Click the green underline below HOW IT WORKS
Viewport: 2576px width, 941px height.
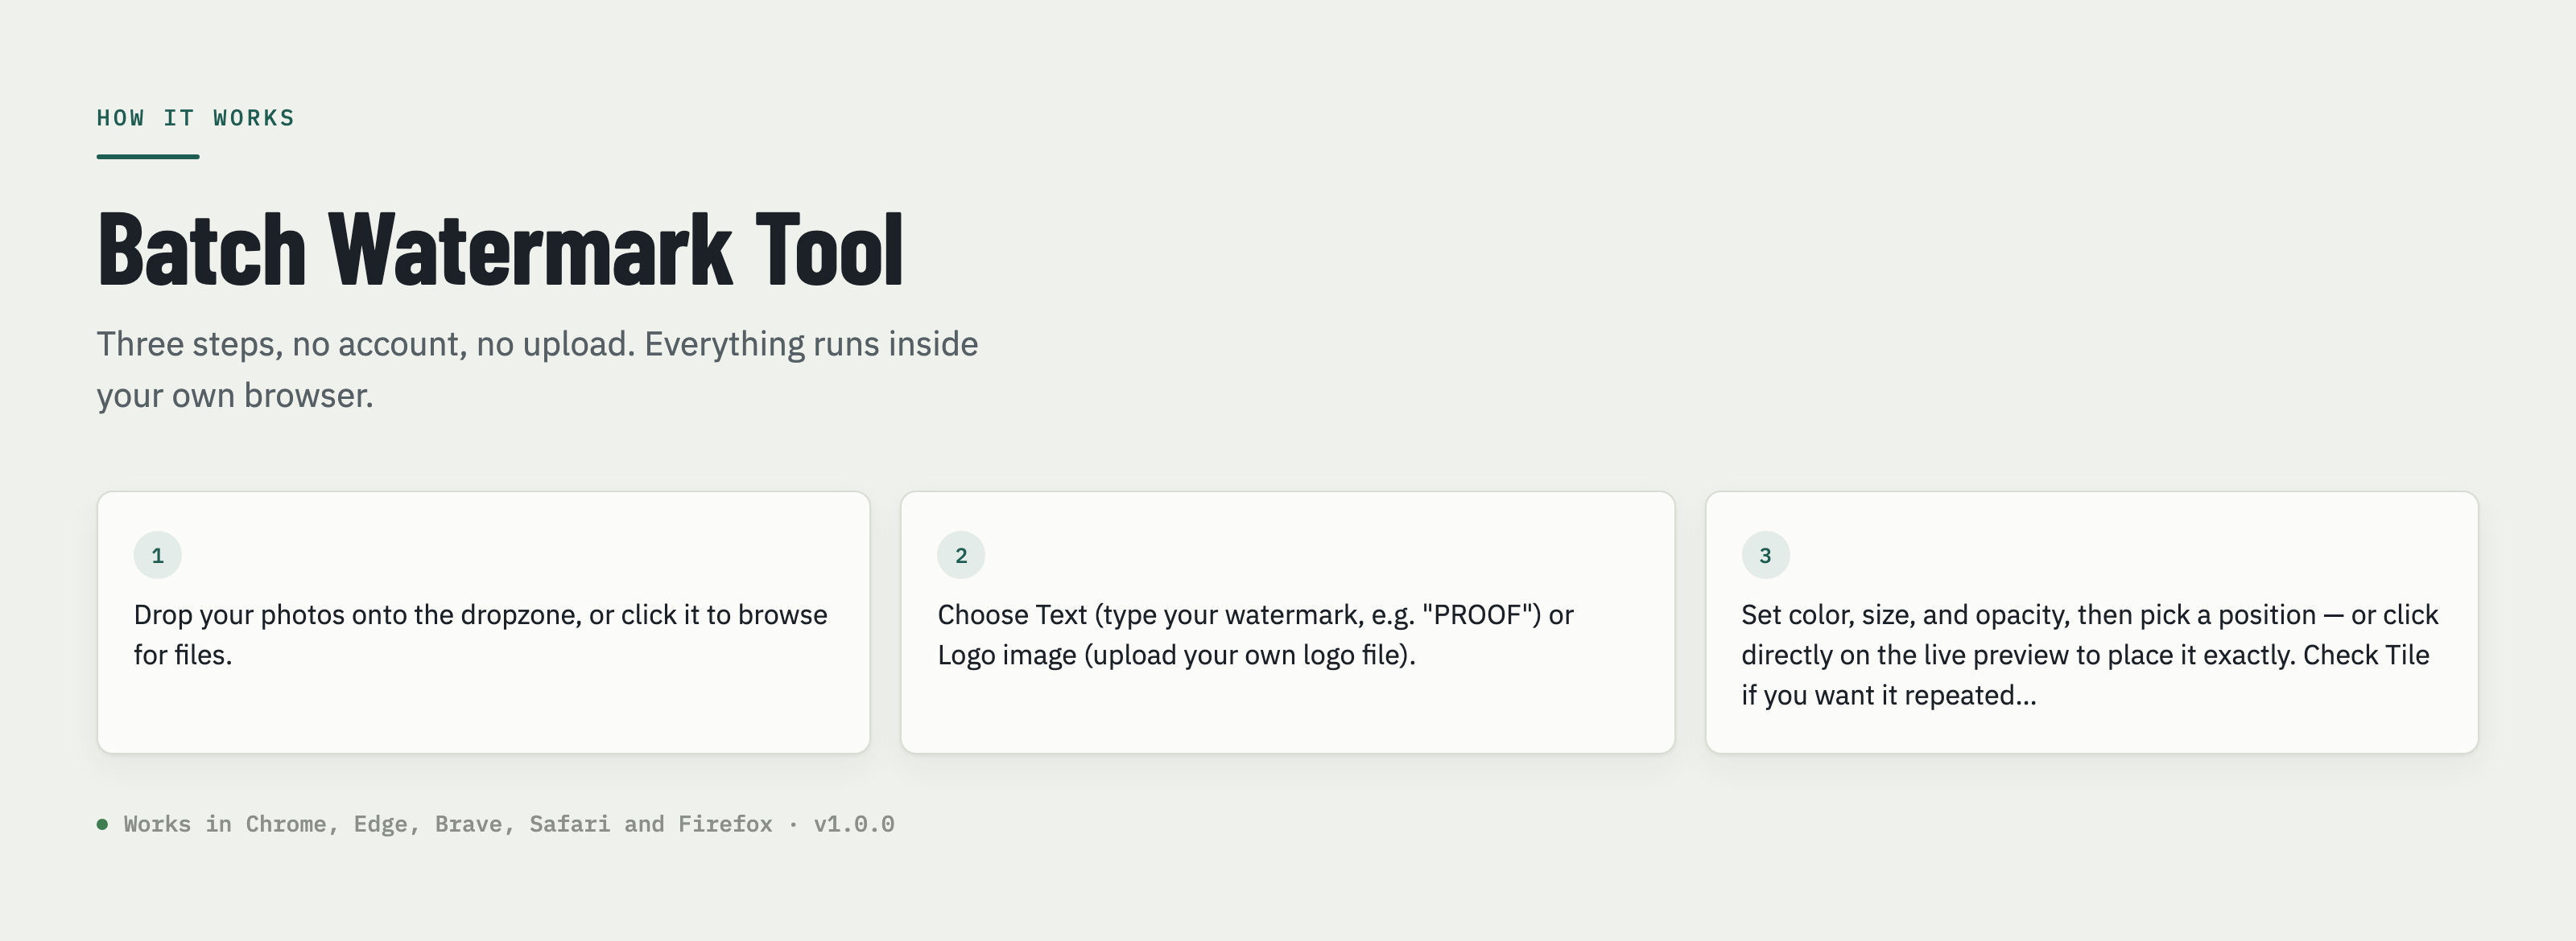pos(148,157)
